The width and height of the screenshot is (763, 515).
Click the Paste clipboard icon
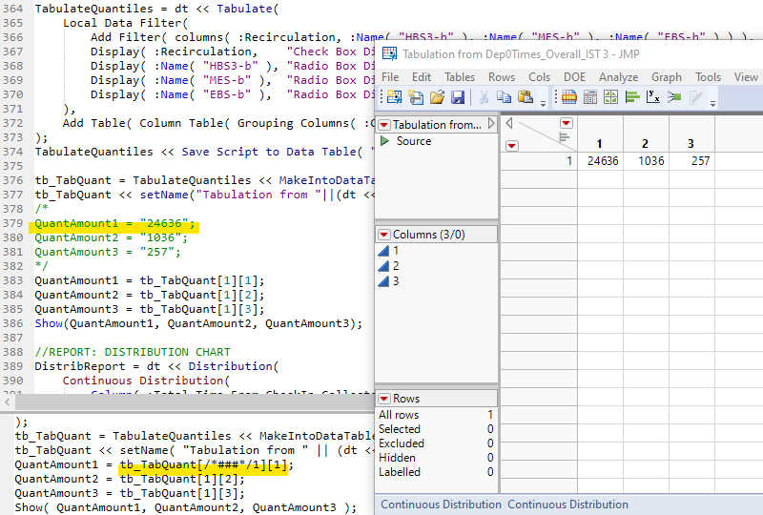coord(526,97)
